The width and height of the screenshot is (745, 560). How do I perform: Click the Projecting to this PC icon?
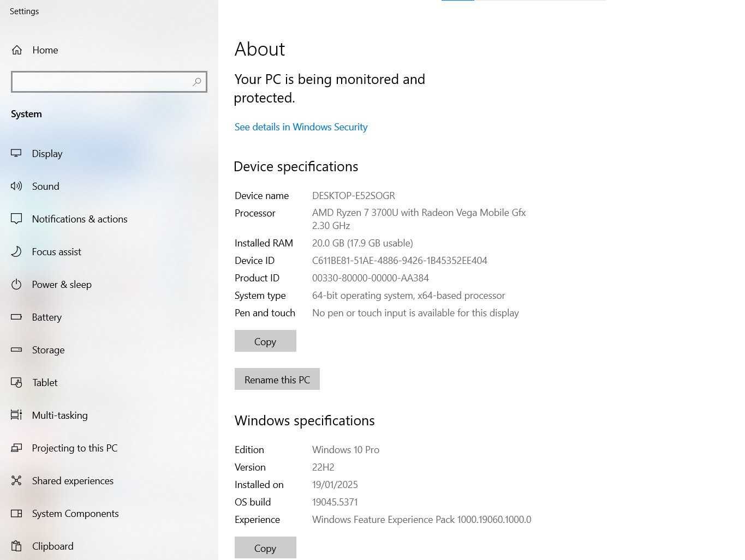click(16, 448)
